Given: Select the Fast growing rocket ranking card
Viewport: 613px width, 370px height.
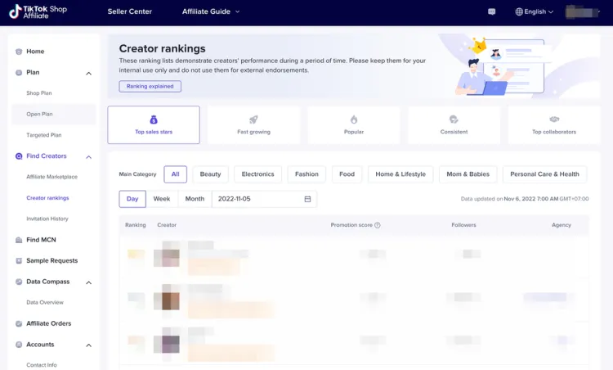Looking at the screenshot, I should pyautogui.click(x=253, y=125).
